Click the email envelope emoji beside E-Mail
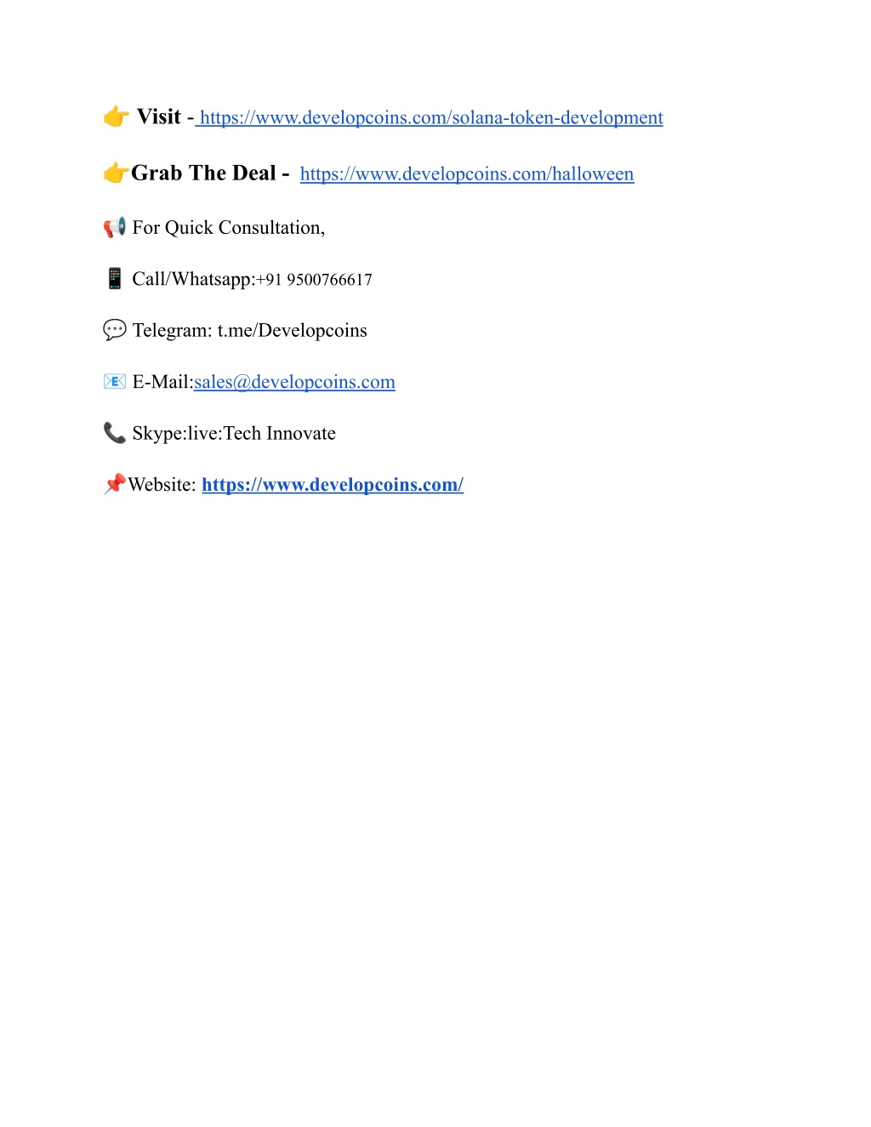Screen dimensions: 871x1127 coord(115,381)
